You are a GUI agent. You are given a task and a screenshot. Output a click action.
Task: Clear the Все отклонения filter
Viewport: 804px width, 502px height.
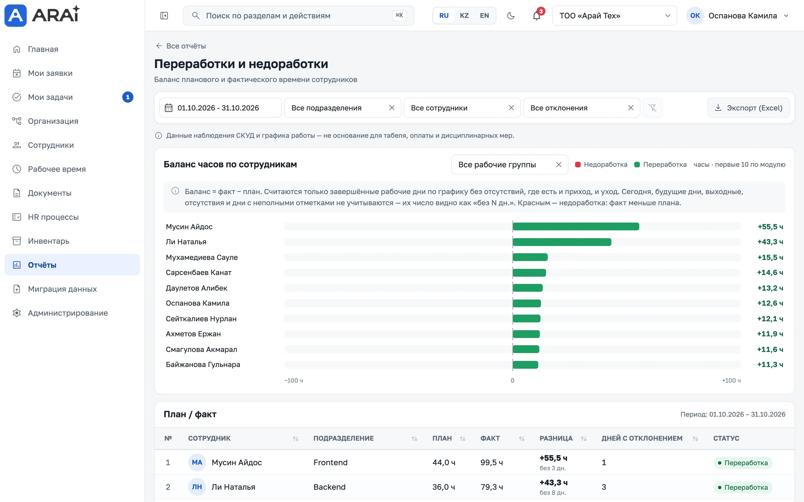click(631, 108)
